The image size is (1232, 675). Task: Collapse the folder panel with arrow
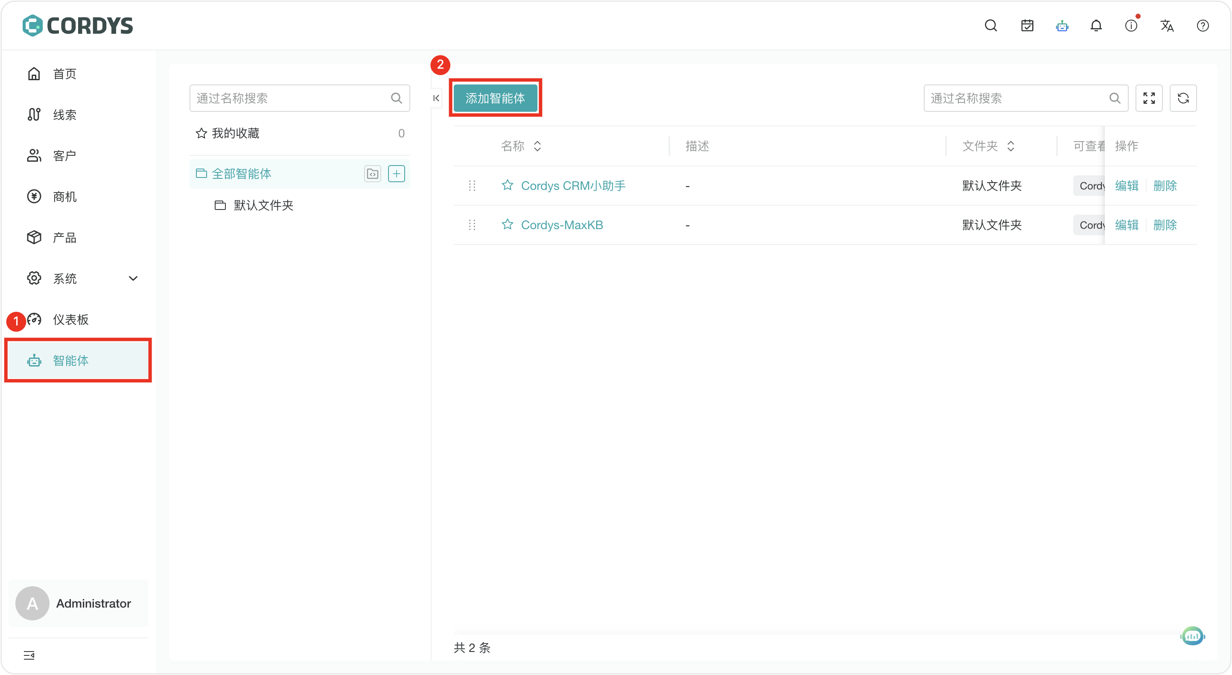(436, 98)
